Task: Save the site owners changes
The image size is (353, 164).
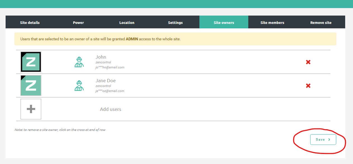Action: pos(323,140)
